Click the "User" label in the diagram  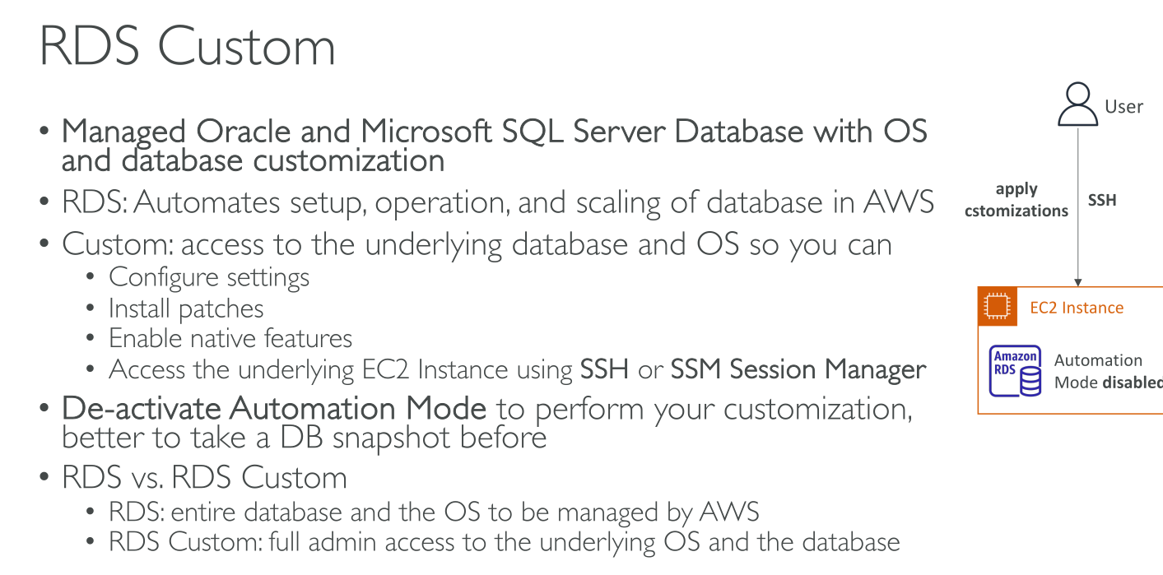tap(1124, 107)
